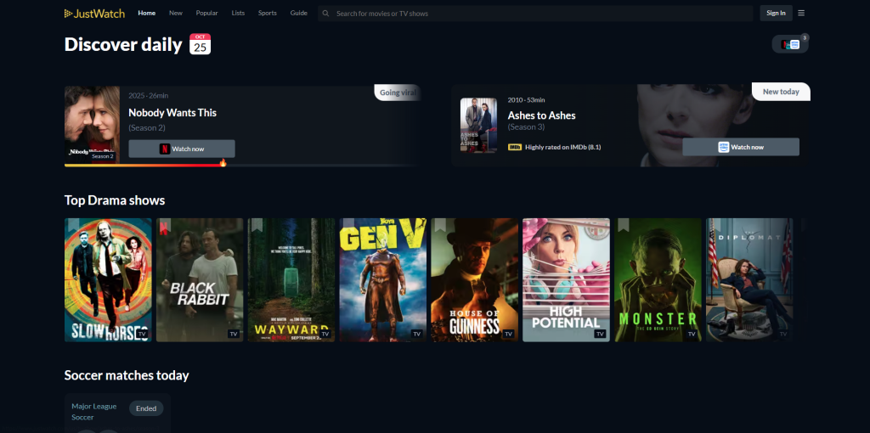Click the Discover daily heading
Screen dimensions: 870x433
123,44
